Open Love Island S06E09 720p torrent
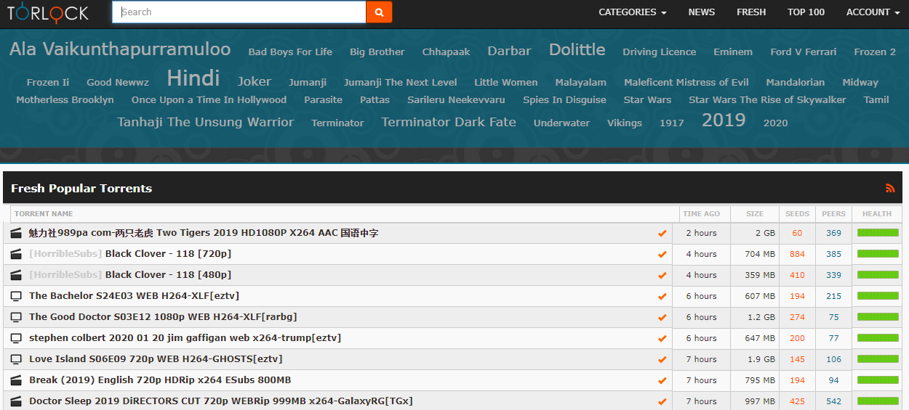This screenshot has height=410, width=909. [156, 359]
